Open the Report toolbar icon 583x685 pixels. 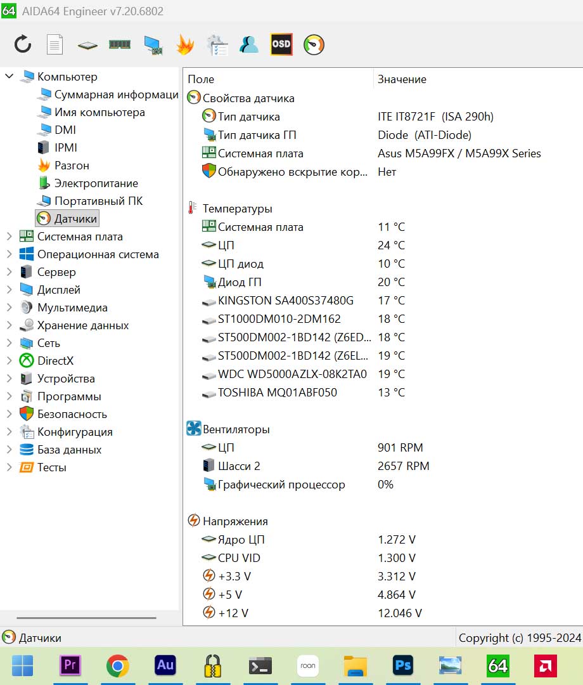[55, 44]
